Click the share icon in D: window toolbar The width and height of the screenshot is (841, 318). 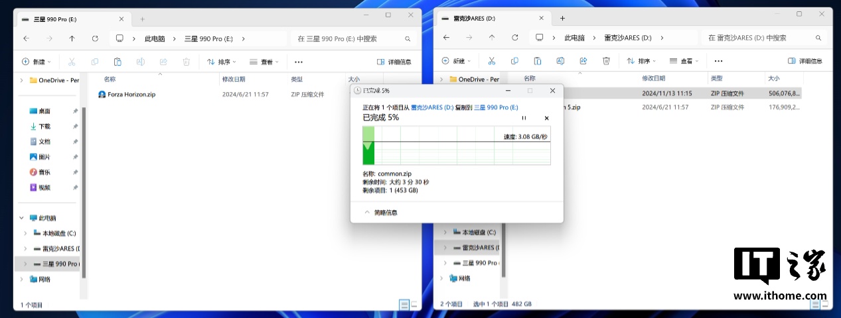click(583, 61)
